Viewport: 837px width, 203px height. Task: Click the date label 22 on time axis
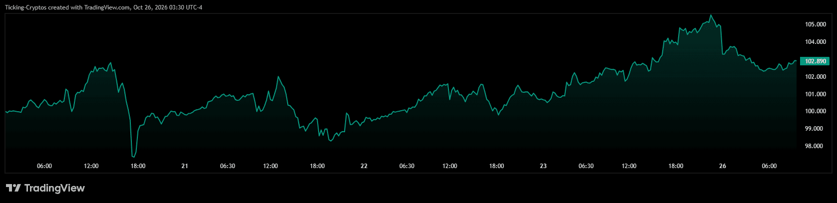tap(364, 166)
